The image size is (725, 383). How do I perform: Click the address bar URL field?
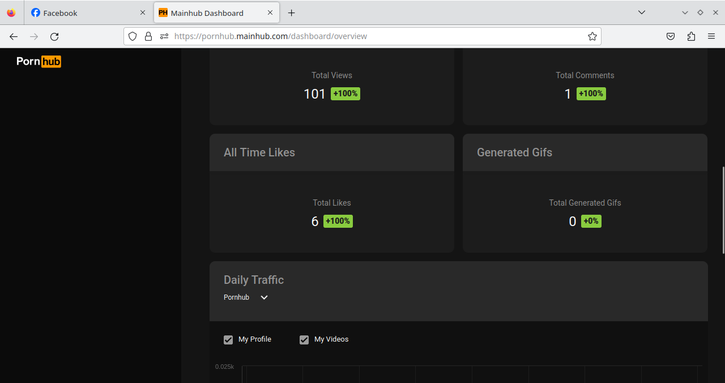[374, 36]
